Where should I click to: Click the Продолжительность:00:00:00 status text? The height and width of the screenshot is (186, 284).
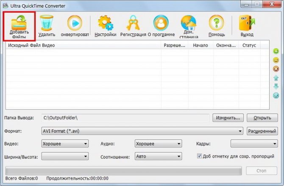point(77,178)
